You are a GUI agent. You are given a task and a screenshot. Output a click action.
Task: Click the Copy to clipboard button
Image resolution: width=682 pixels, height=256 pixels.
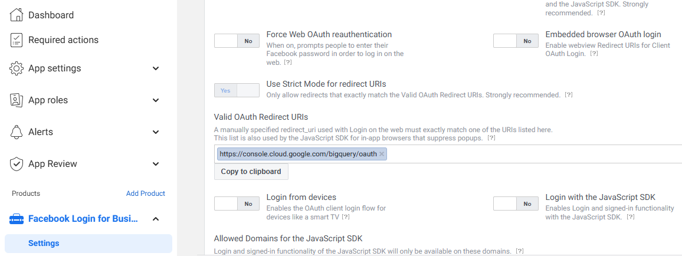click(251, 172)
